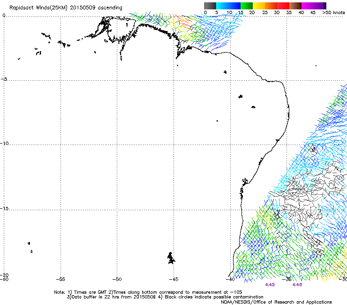Click the '25' legend scale number
This screenshot has width=347, height=305.
(265, 12)
